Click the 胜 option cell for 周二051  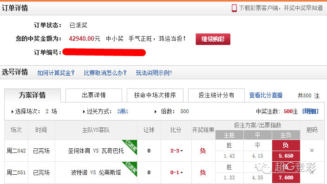point(229,167)
